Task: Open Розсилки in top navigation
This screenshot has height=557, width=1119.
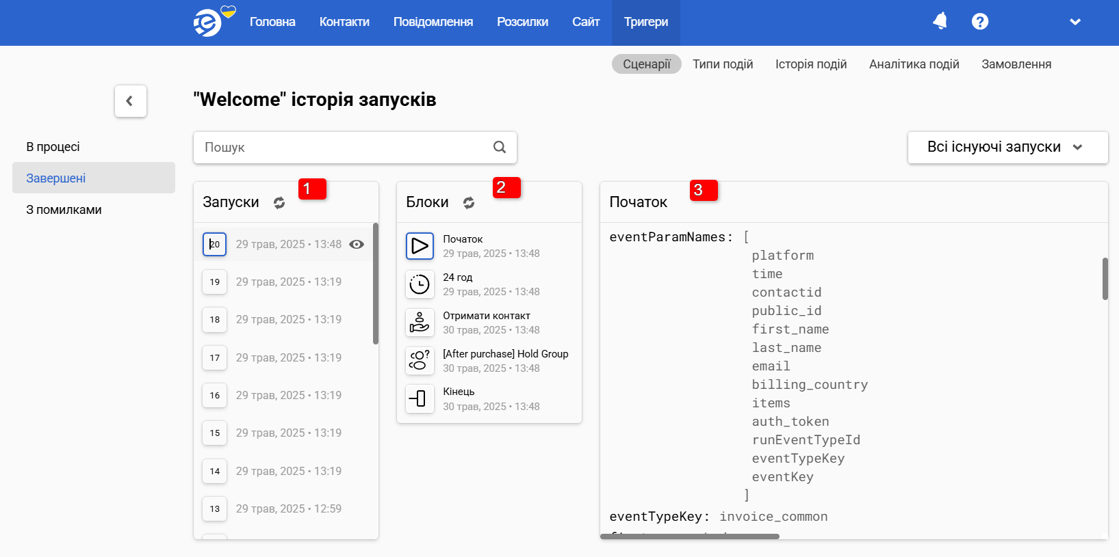Action: point(522,22)
